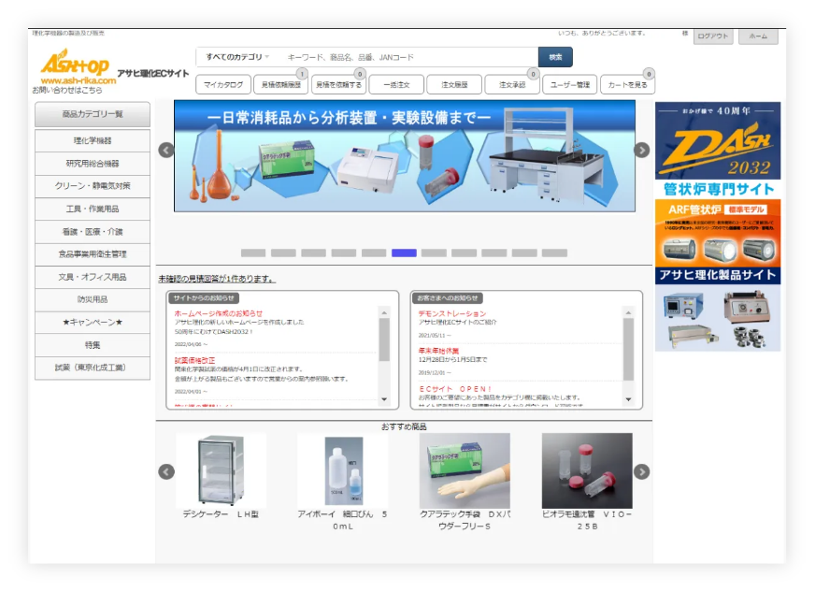
Task: Click down arrow in お客さまへのお知らせ scrollbar
Action: [628, 399]
